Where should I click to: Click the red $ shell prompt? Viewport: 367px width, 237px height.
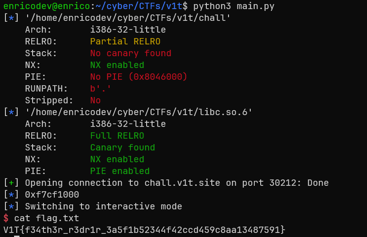(x=5, y=218)
